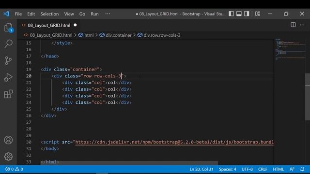Open errors and warnings status item
The image size is (310, 174).
tap(14, 169)
